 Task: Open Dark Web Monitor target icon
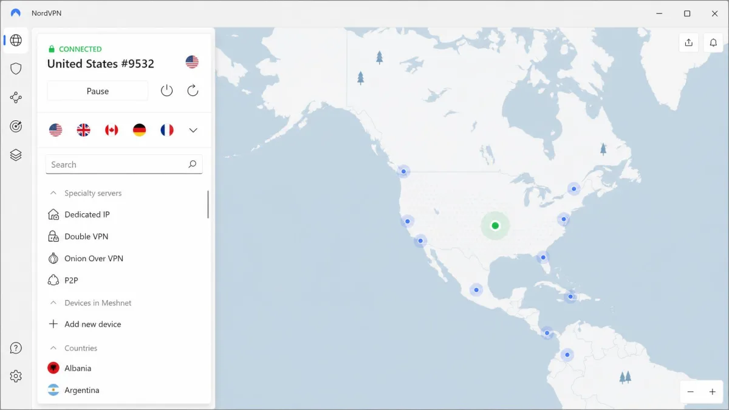click(16, 126)
